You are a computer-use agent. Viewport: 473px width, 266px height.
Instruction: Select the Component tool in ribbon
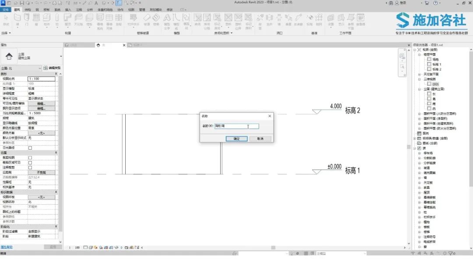pyautogui.click(x=46, y=20)
